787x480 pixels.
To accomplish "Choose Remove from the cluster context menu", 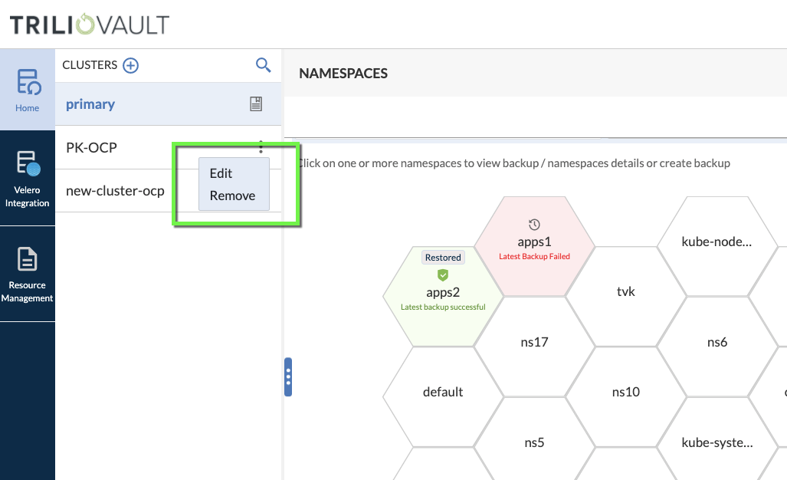I will click(x=232, y=196).
